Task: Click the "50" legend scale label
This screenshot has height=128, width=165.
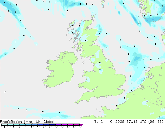Action: point(80,127)
